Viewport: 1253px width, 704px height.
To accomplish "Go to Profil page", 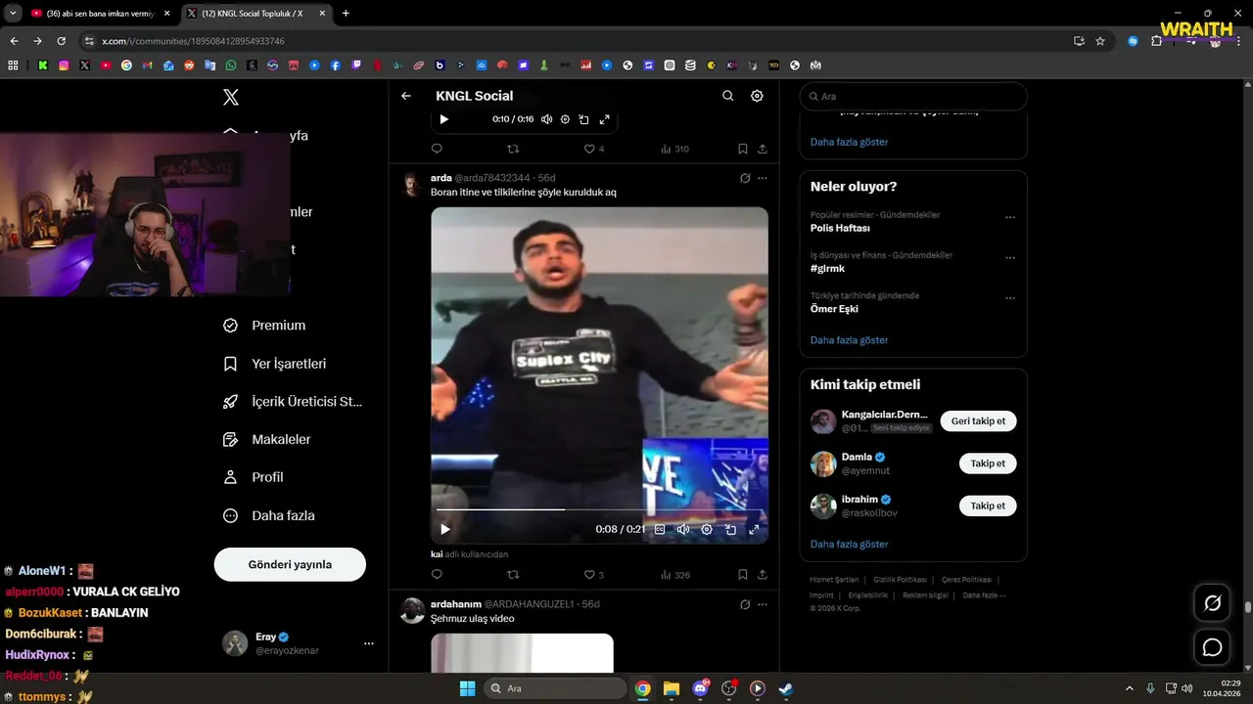I will [x=254, y=477].
